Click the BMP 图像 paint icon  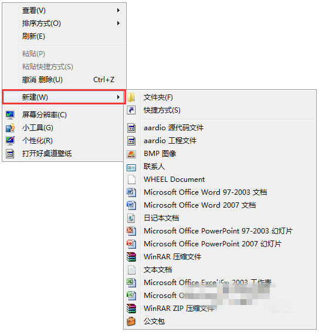pyautogui.click(x=131, y=154)
